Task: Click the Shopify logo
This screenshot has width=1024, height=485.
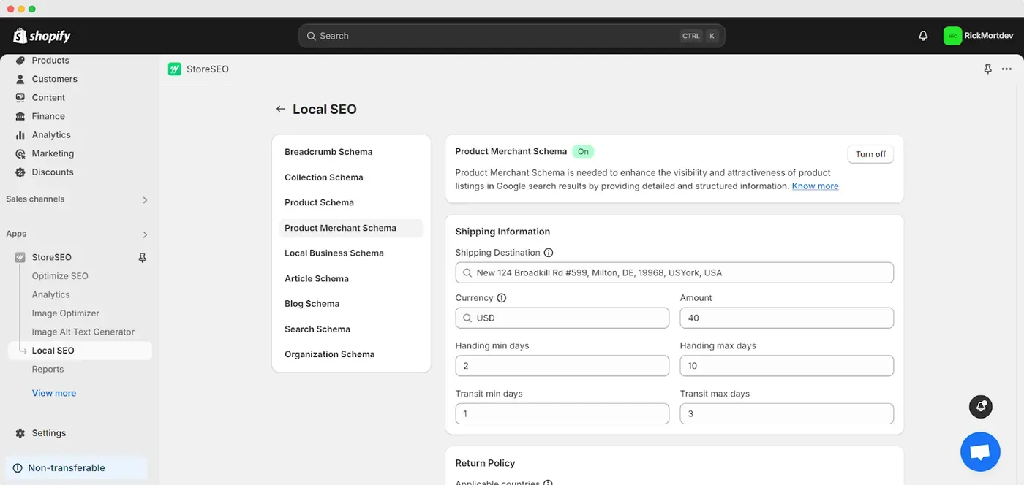Action: pyautogui.click(x=42, y=36)
